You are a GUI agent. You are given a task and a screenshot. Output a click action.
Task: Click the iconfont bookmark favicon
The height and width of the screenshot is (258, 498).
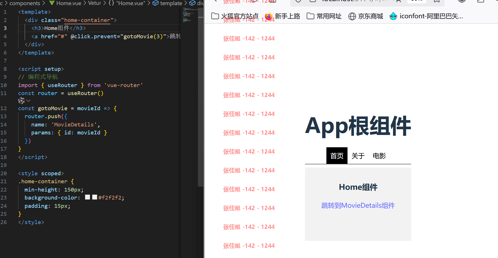[x=393, y=16]
